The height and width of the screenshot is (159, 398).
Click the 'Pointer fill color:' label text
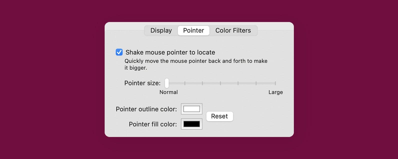[153, 124]
